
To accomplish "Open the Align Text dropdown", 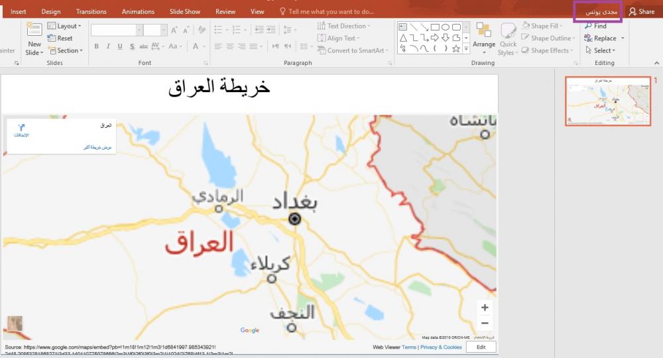I will pos(338,38).
